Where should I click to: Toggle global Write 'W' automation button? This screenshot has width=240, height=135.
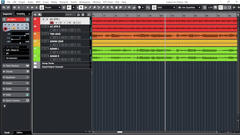tap(32, 7)
